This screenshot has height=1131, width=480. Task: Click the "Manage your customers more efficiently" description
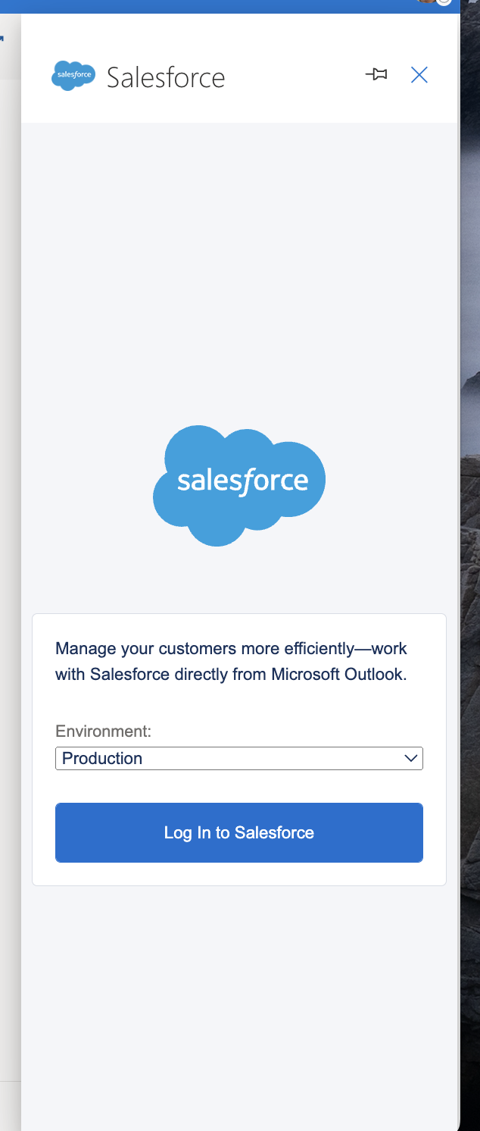[231, 661]
